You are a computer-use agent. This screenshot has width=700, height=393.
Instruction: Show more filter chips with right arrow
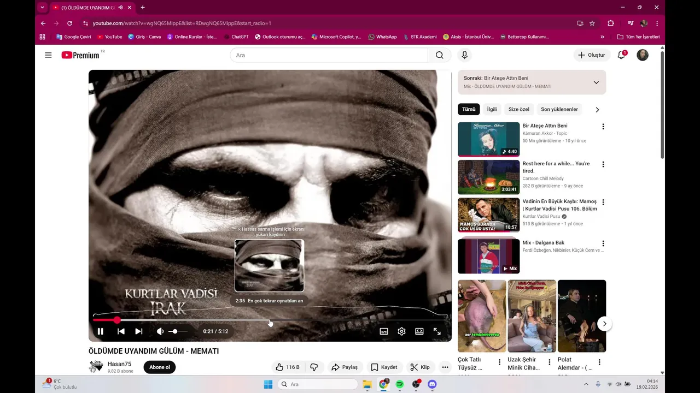[597, 110]
